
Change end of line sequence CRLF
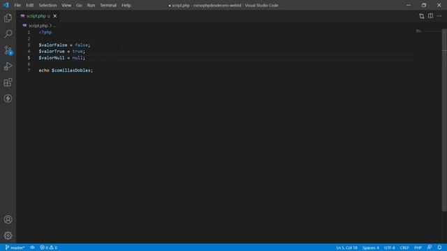(x=404, y=248)
